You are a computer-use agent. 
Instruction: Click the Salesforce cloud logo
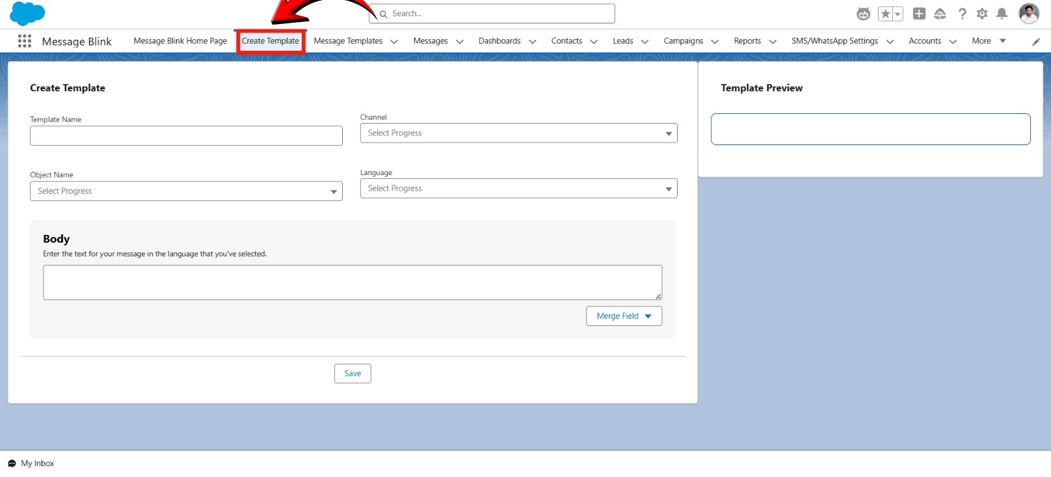[x=27, y=14]
